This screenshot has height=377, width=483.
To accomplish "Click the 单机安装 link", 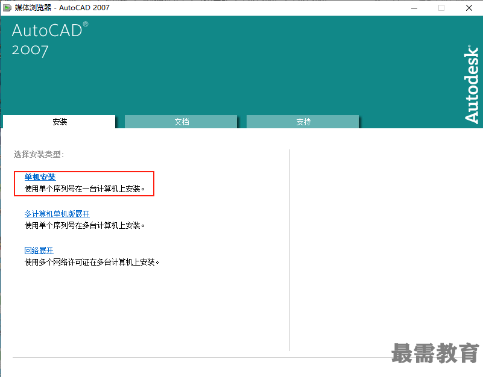I will (40, 177).
